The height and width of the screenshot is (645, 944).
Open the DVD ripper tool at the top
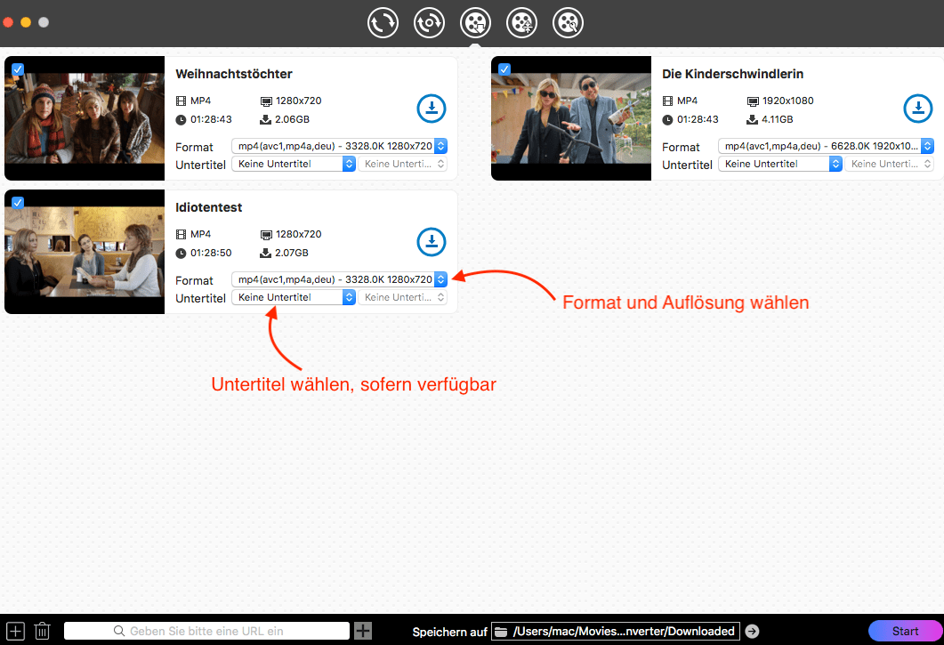pos(429,22)
